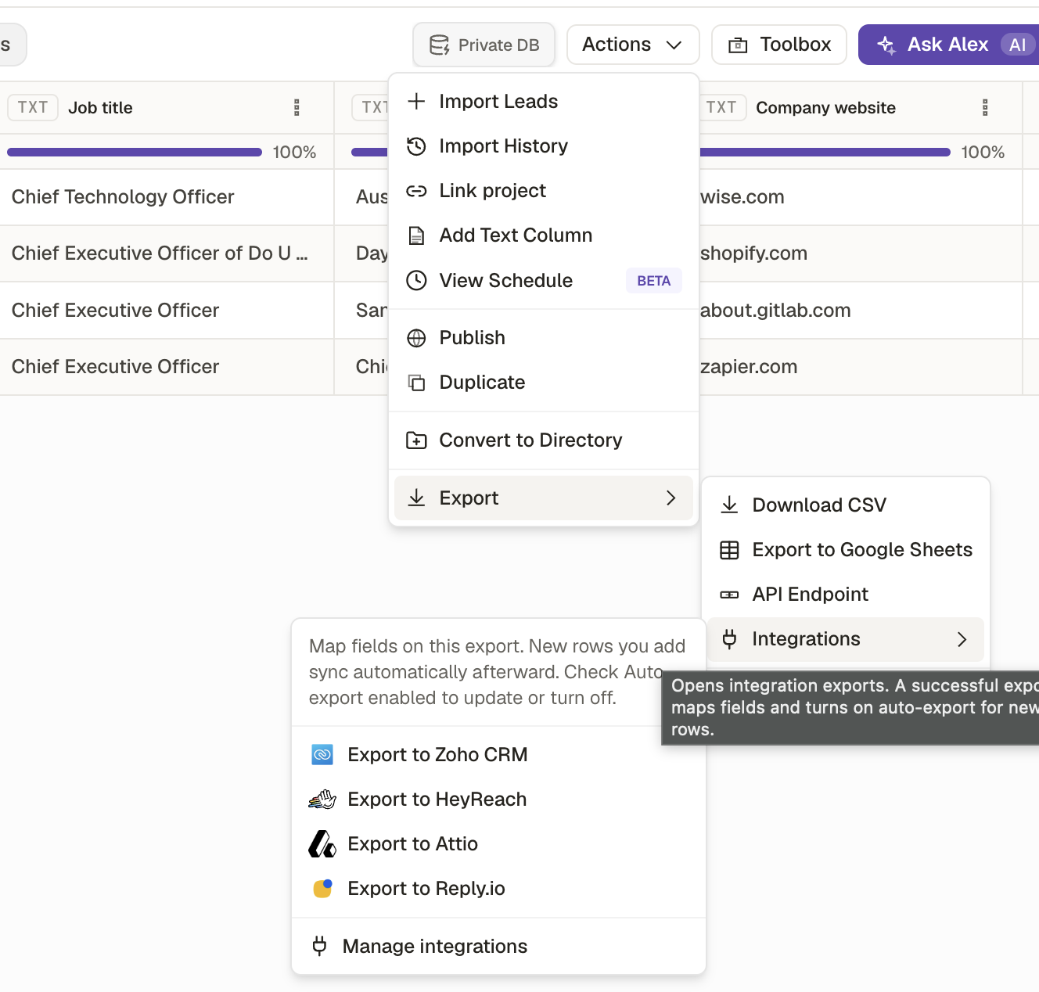Click the copy icon beside Duplicate
The image size is (1039, 992).
tap(416, 383)
